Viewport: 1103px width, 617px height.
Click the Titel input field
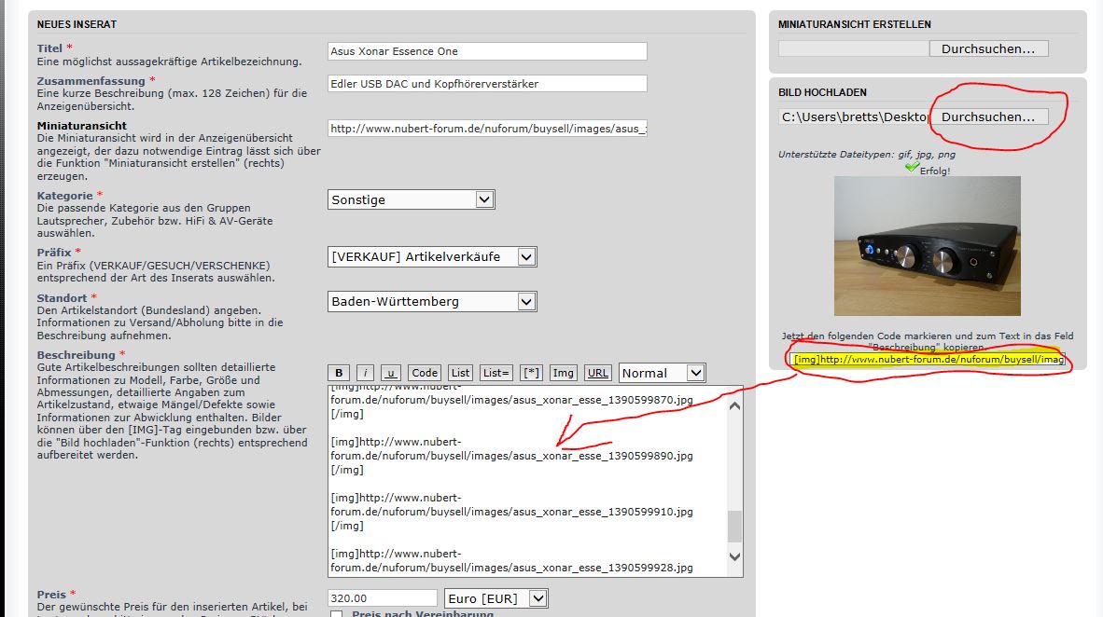[x=487, y=51]
